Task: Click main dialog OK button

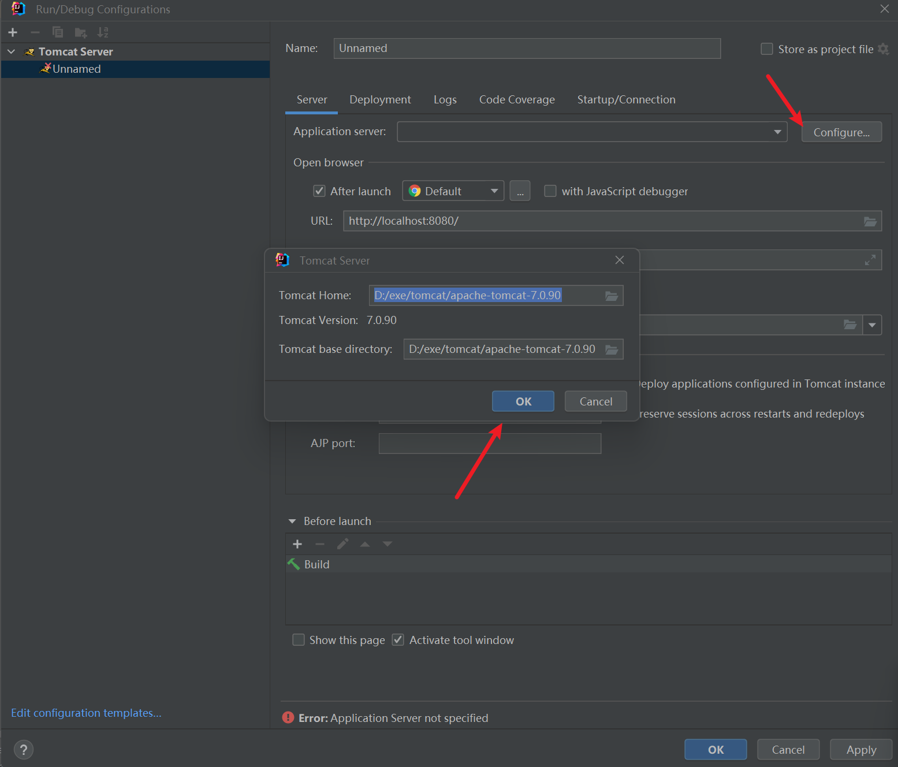Action: pyautogui.click(x=716, y=750)
